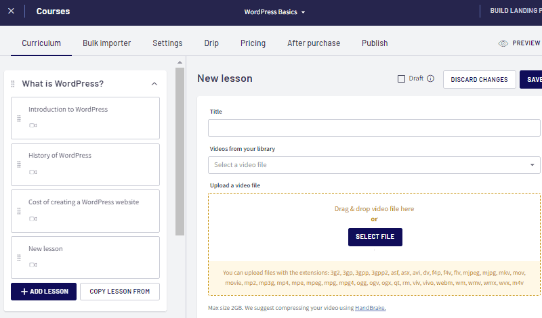Click the Discard Changes button
542x318 pixels.
[480, 79]
